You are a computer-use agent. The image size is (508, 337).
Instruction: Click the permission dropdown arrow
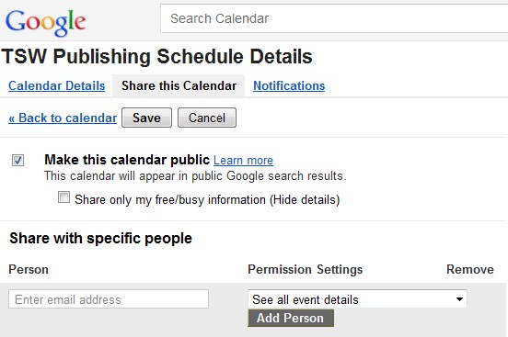(459, 299)
